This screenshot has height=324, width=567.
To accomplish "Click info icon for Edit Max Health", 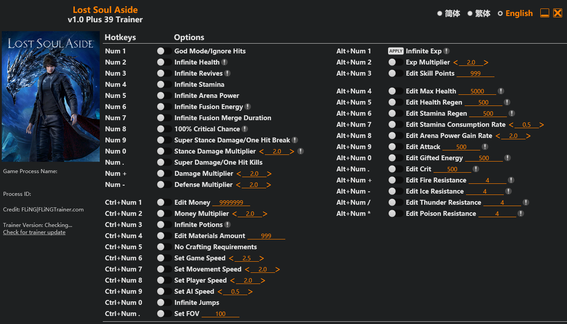I will tap(501, 91).
